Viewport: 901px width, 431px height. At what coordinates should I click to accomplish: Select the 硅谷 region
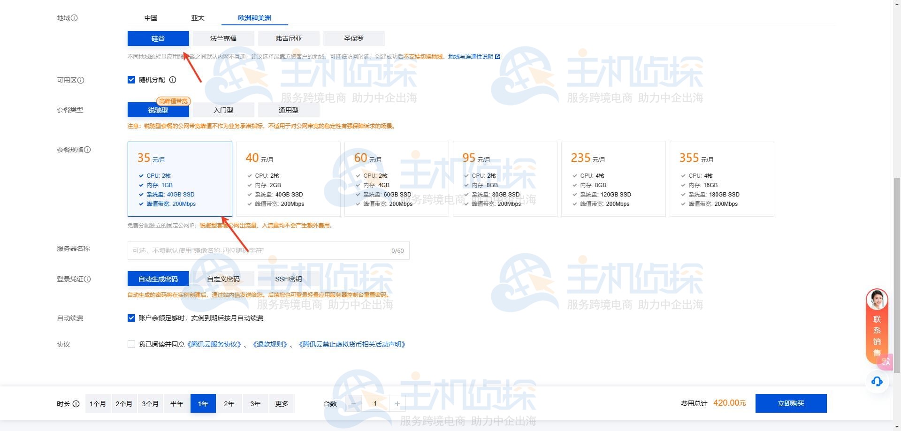click(x=158, y=38)
